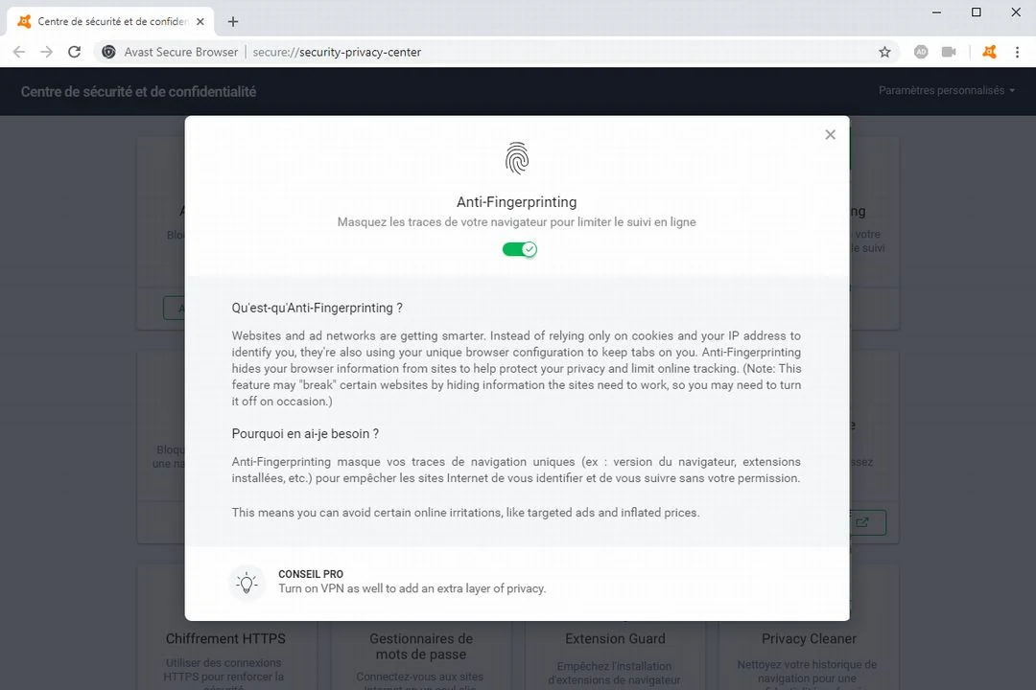Bookmark this page with star icon
The height and width of the screenshot is (690, 1036).
click(x=884, y=52)
